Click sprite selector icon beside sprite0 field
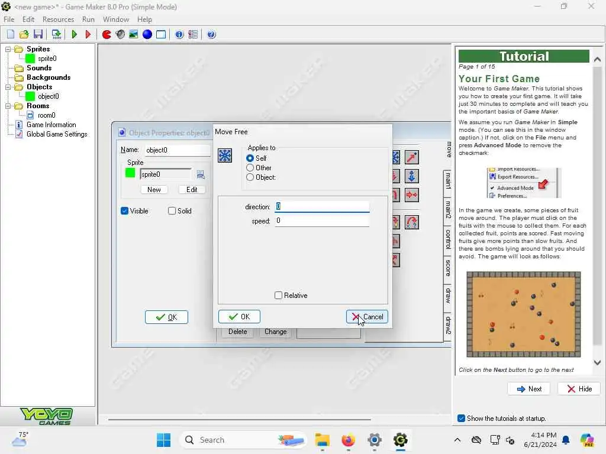Viewport: 606px width, 454px height. pyautogui.click(x=201, y=174)
